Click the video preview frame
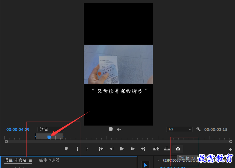Screen dimensions: 235x168 118,64
